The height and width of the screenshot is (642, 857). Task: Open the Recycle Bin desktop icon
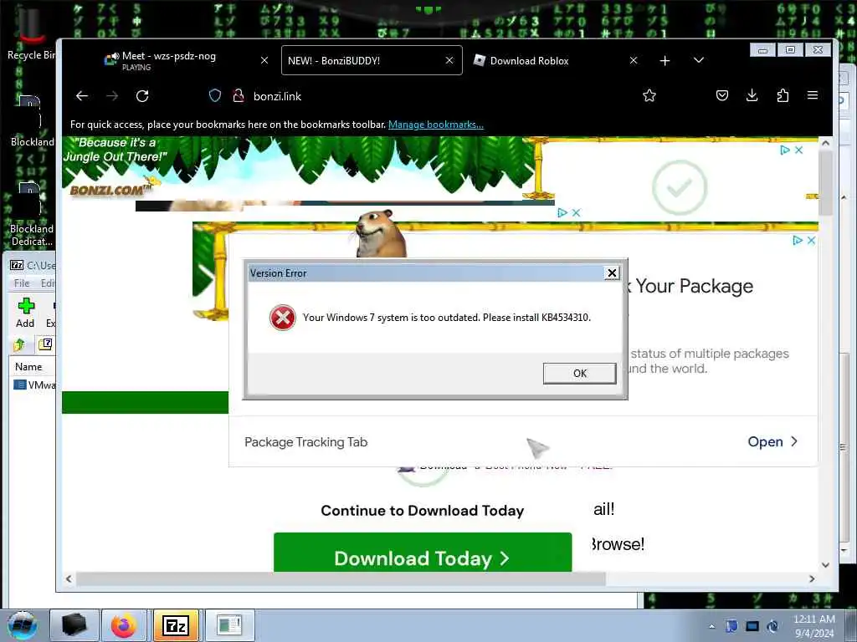click(31, 33)
